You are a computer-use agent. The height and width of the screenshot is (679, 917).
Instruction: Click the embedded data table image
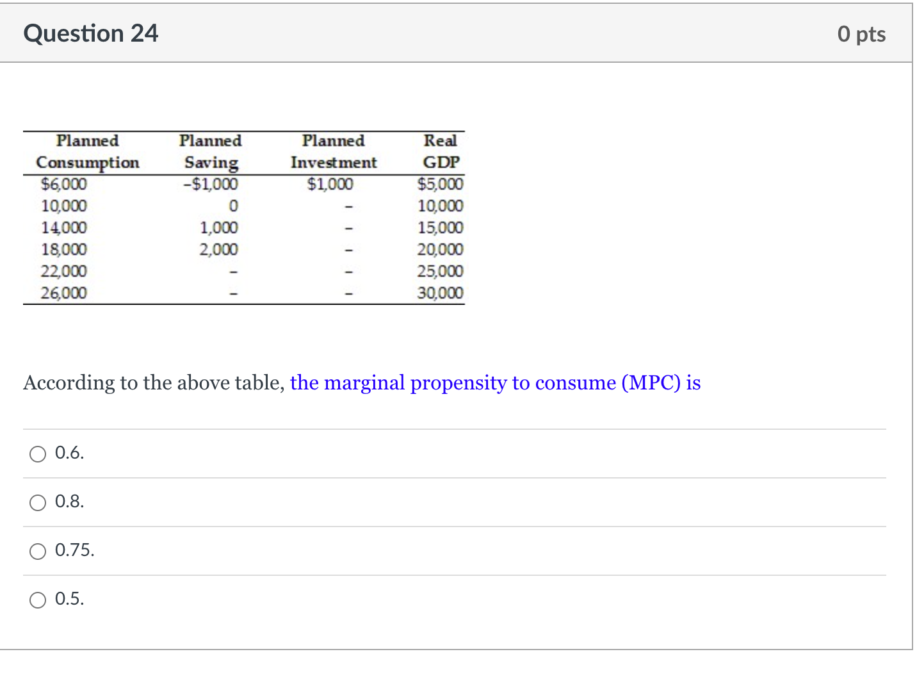[x=243, y=217]
